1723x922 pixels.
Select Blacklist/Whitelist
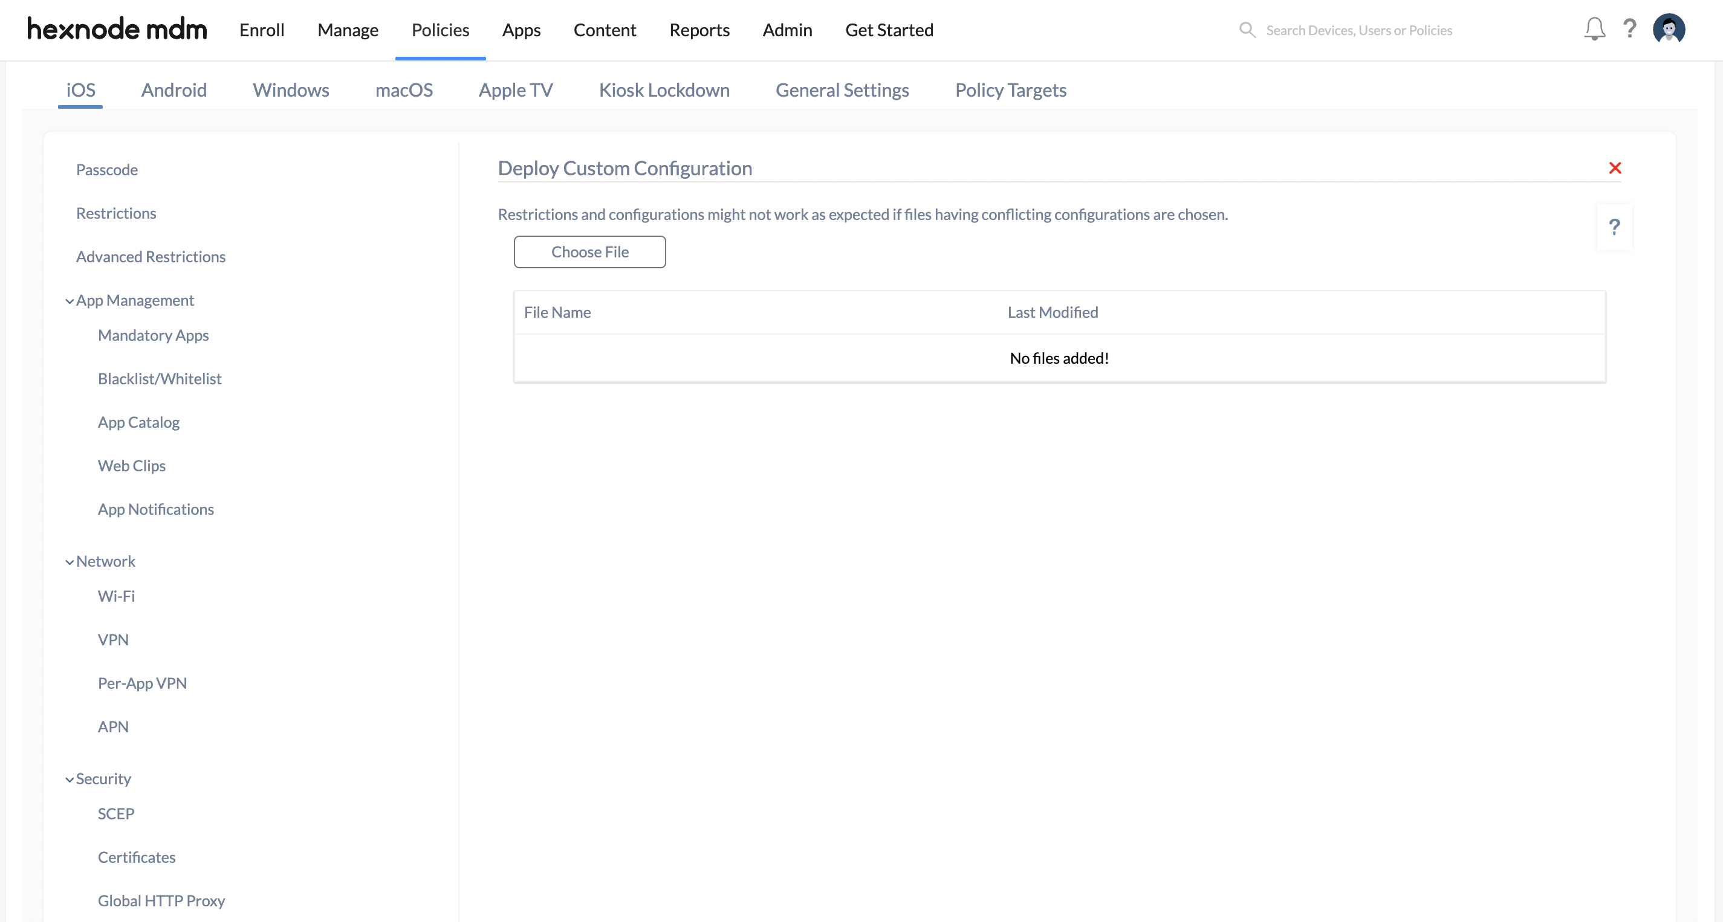pyautogui.click(x=159, y=378)
